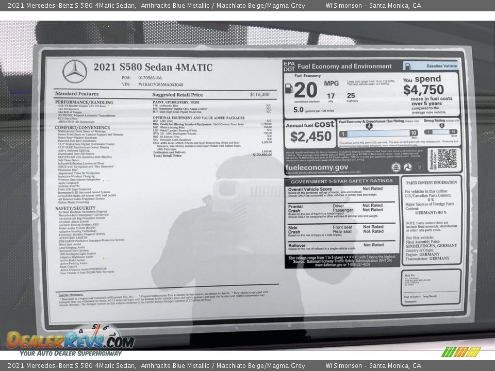Click GOVERNMENT 5-STAR SAFETY RATINGS header
The image size is (495, 371).
pos(341,181)
